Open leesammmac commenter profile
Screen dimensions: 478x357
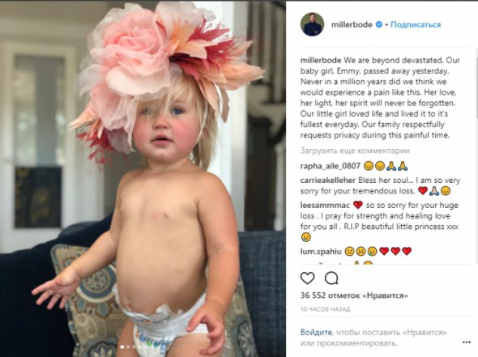(325, 206)
